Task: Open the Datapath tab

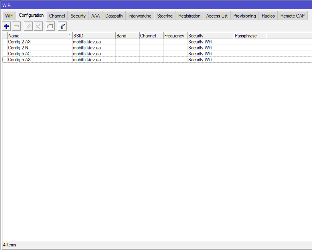Action: [x=114, y=16]
